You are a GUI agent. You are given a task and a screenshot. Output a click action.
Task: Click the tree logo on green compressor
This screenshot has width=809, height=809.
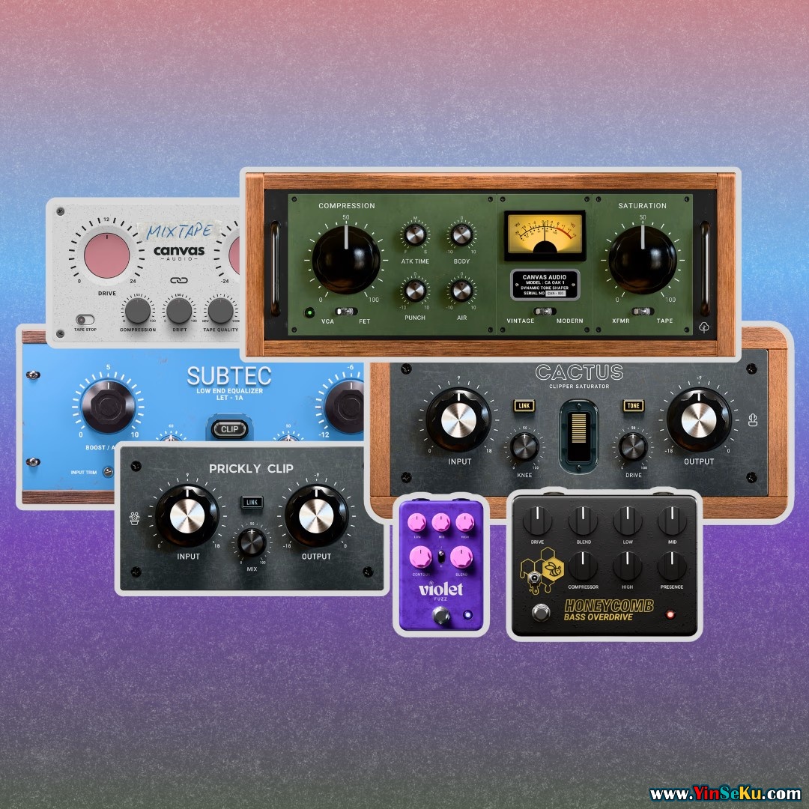tap(704, 327)
